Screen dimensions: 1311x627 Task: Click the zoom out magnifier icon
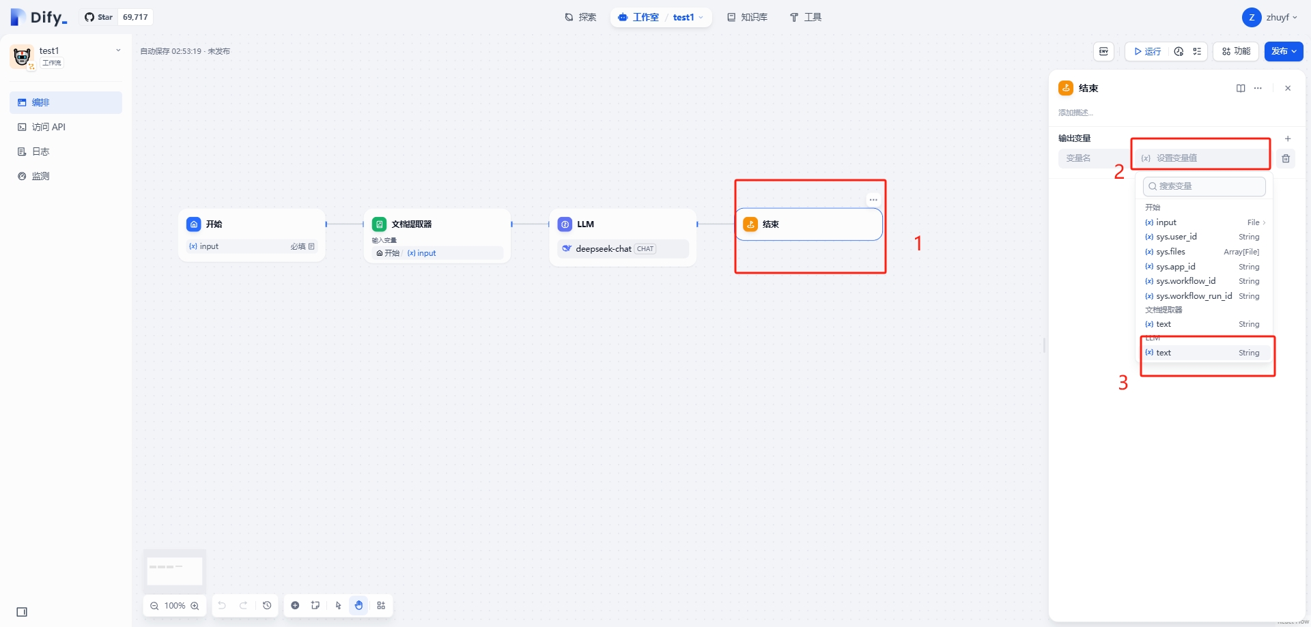154,606
